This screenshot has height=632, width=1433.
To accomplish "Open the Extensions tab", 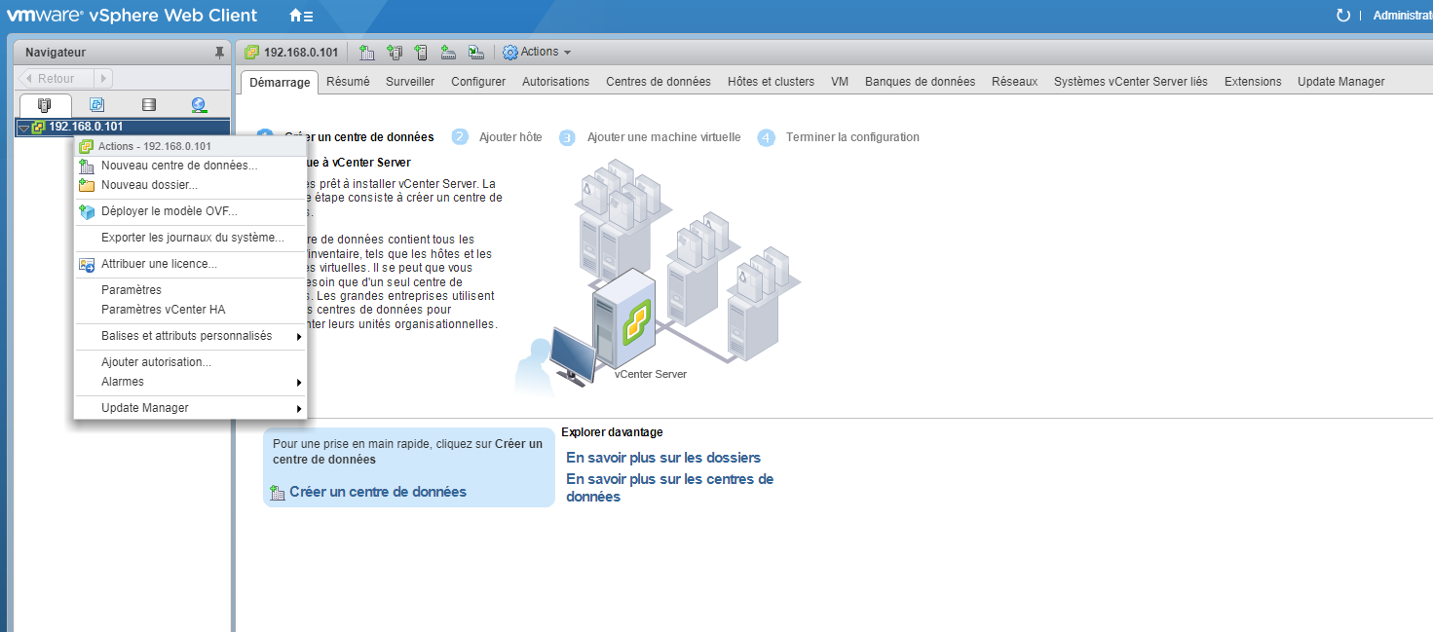I will coord(1253,82).
